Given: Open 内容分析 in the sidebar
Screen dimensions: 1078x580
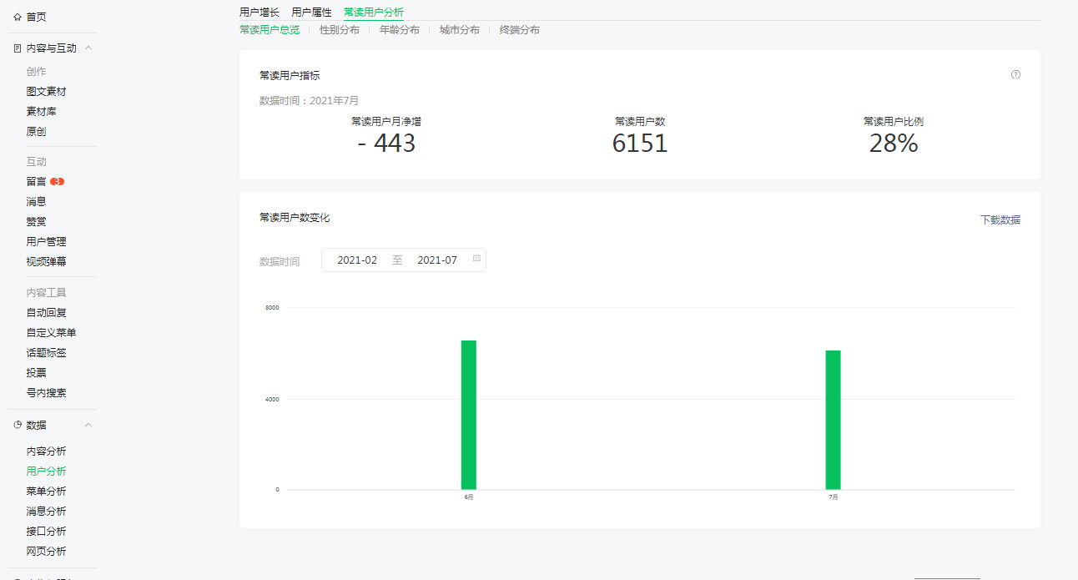Looking at the screenshot, I should pyautogui.click(x=46, y=451).
